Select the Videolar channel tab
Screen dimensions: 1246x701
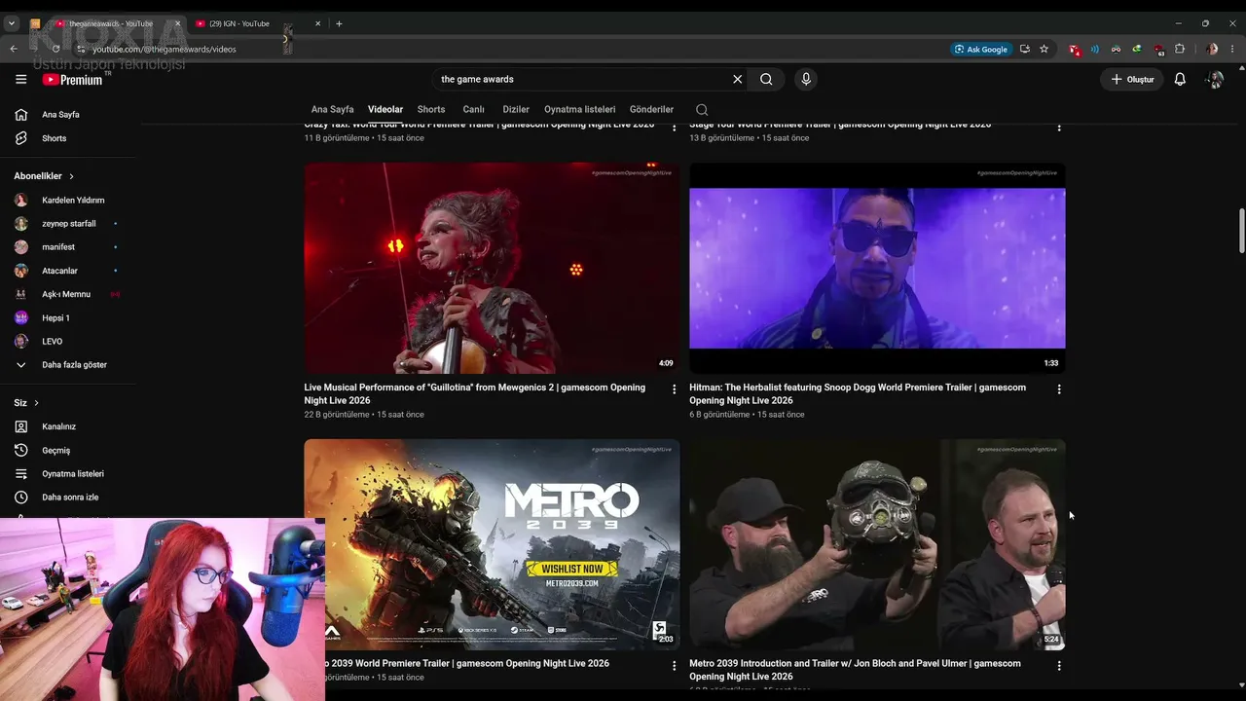point(385,109)
